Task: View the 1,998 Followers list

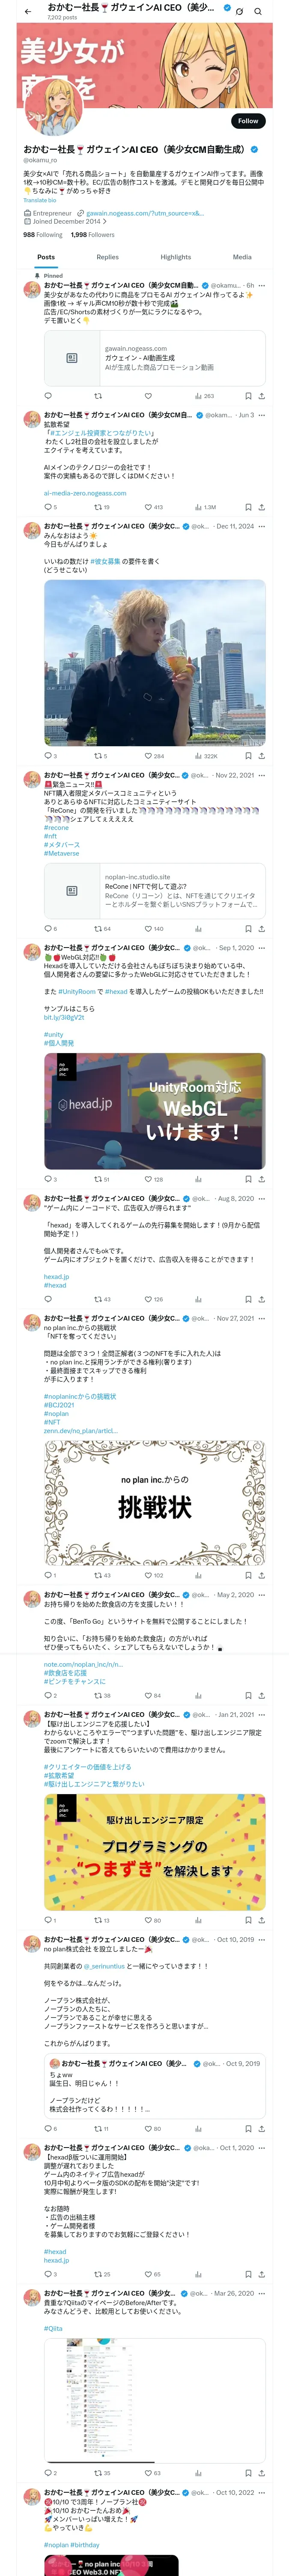Action: [92, 235]
